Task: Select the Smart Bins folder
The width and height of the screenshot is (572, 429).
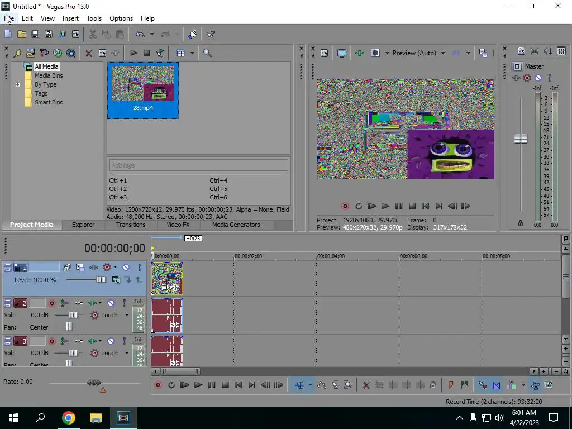Action: 49,103
